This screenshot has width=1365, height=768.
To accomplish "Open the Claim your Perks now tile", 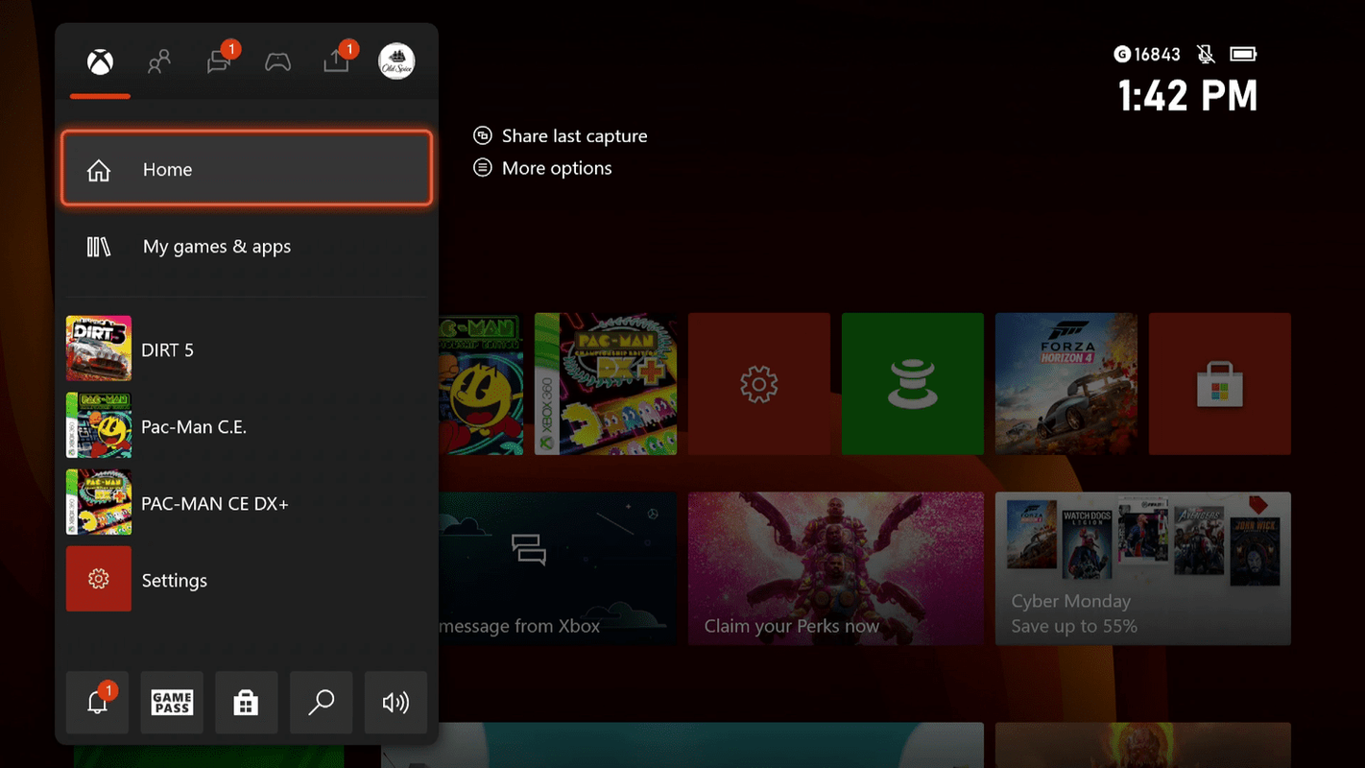I will point(836,568).
